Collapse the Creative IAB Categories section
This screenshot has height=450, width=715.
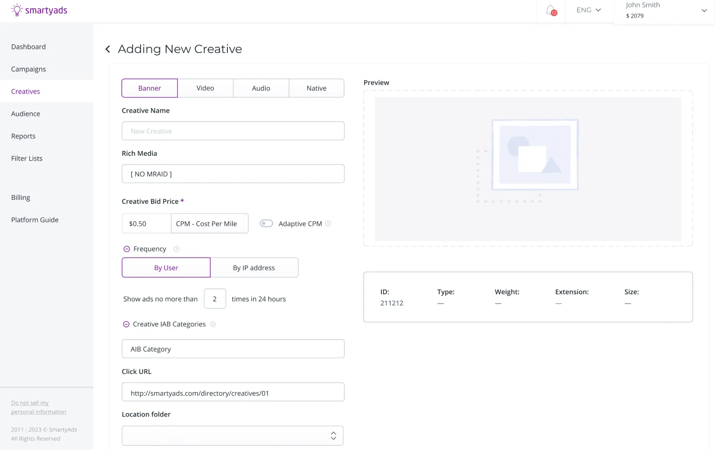(126, 324)
